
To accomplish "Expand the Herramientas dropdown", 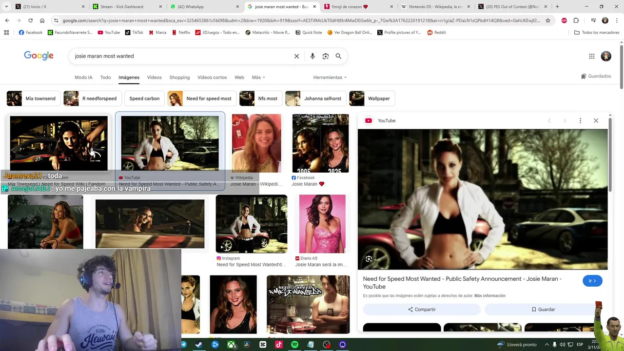I will (x=330, y=78).
